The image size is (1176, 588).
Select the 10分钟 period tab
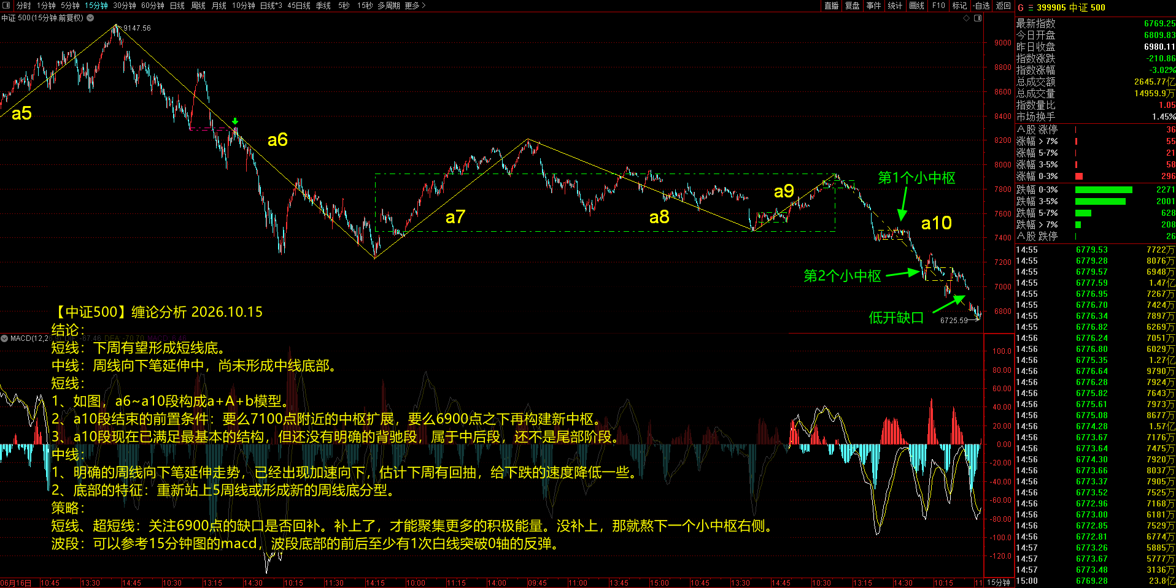pos(244,6)
